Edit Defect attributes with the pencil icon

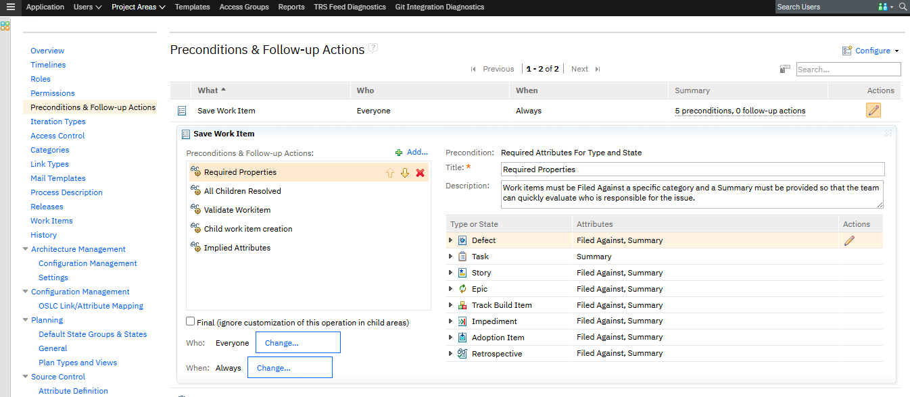click(x=850, y=240)
